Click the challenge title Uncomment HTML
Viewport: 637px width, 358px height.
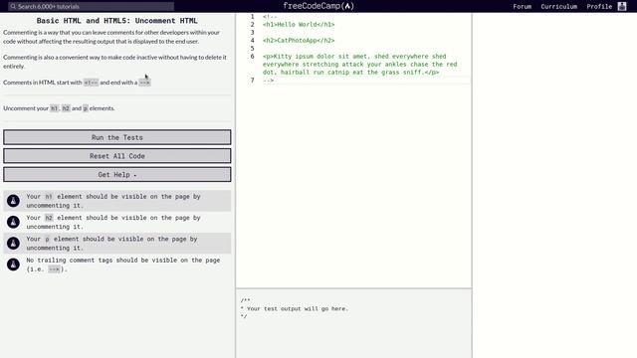click(117, 21)
